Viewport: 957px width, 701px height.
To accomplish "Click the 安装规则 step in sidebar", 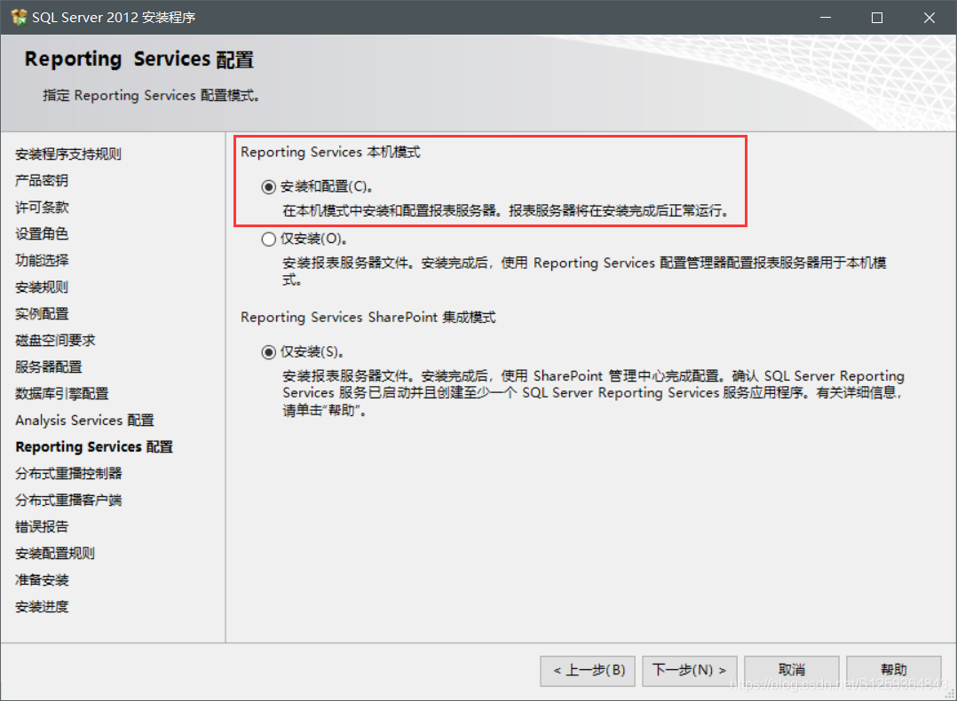I will tap(42, 287).
